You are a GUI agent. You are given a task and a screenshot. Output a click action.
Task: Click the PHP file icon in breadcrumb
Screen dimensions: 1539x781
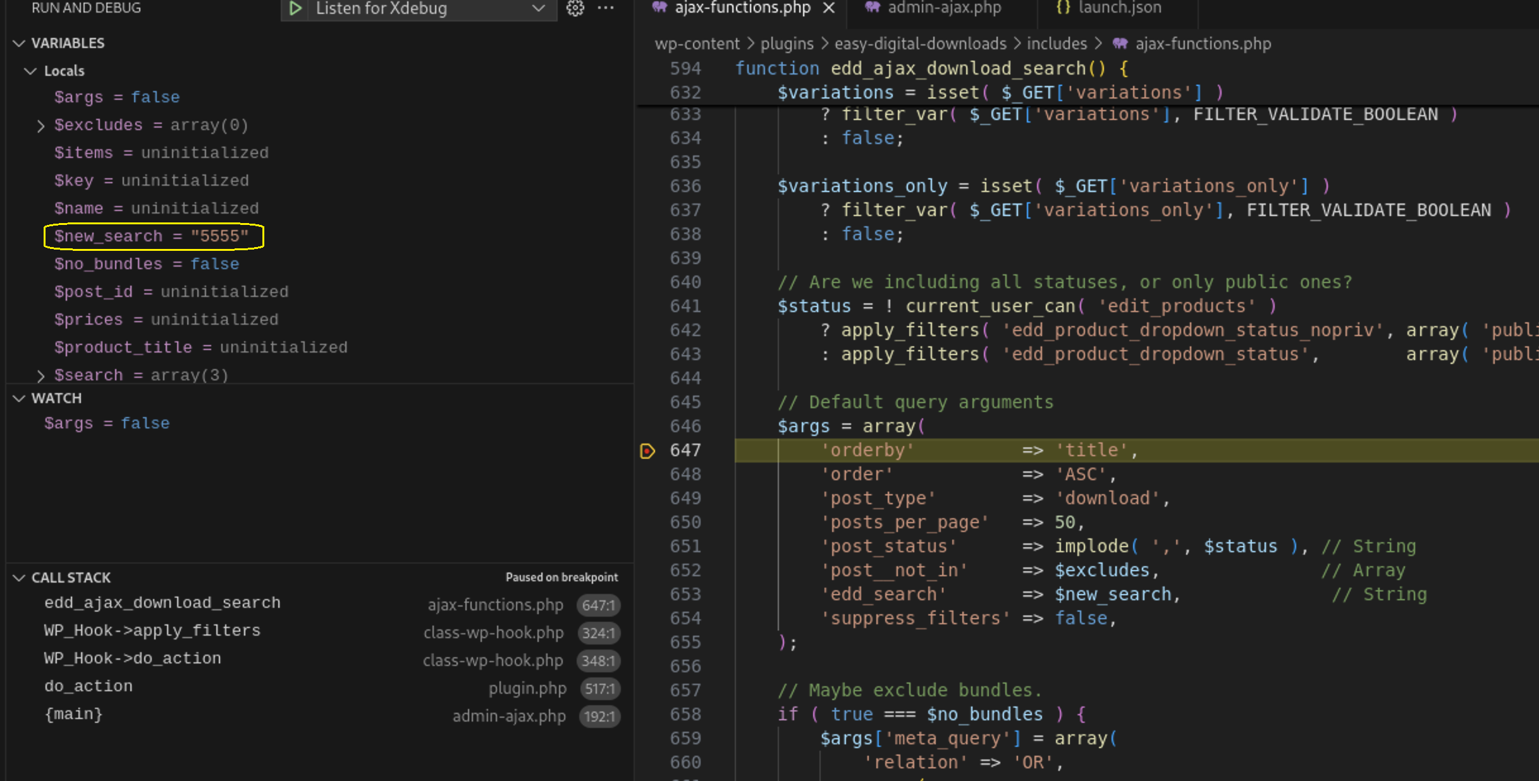(1120, 44)
